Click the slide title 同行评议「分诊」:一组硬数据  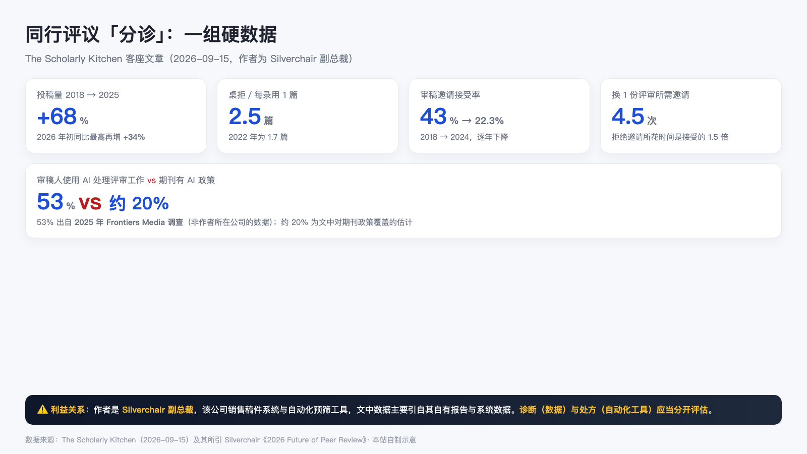[151, 34]
